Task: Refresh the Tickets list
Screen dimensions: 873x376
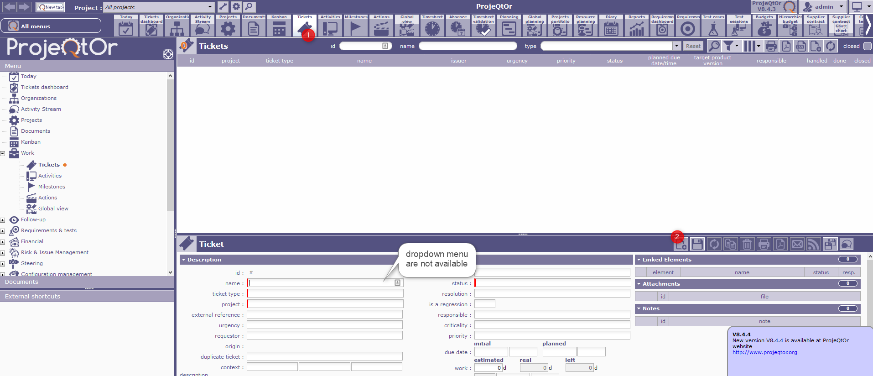Action: pyautogui.click(x=831, y=46)
